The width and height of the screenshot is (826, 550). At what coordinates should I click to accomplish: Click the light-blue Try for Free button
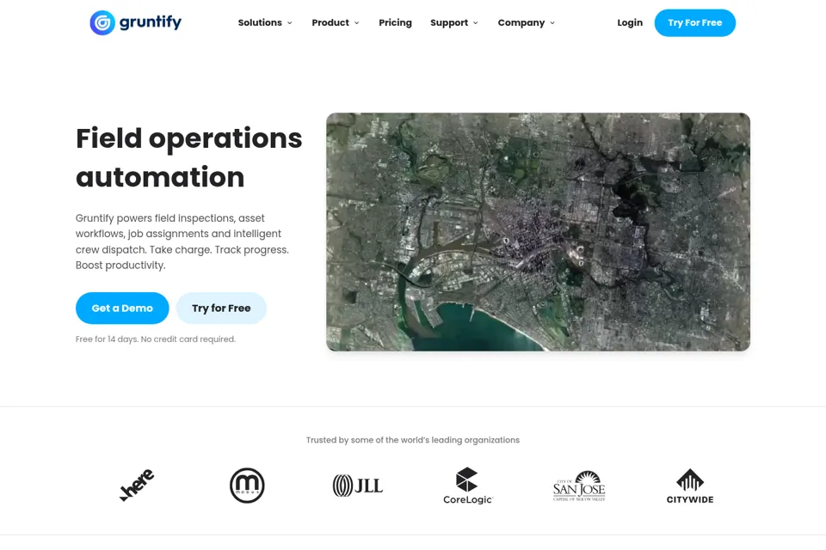(221, 308)
